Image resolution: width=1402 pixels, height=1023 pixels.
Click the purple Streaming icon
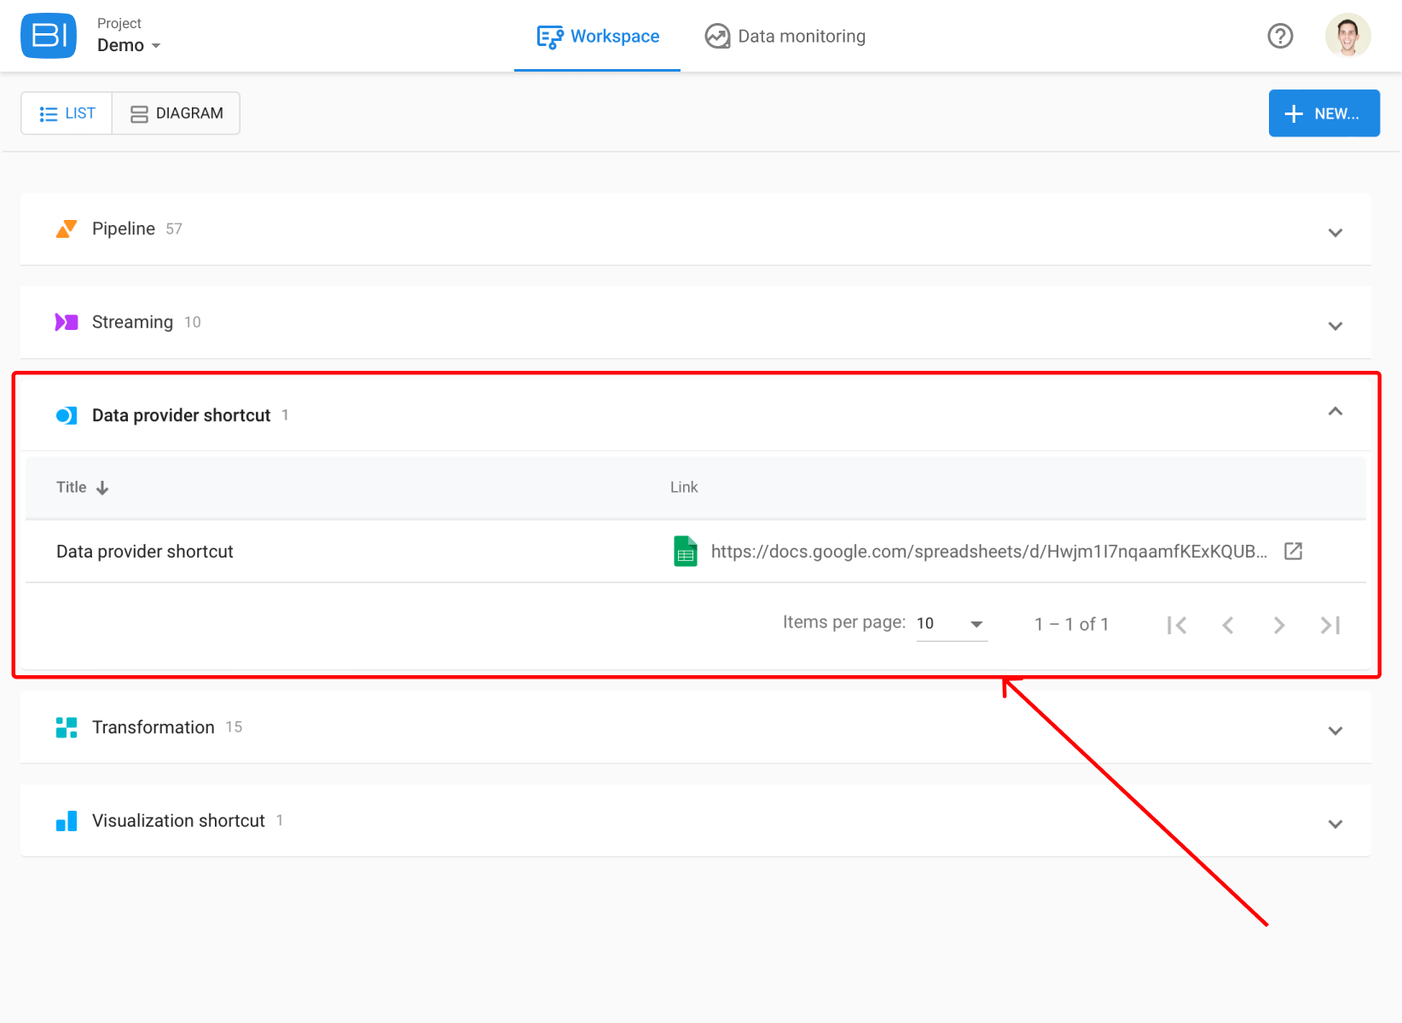click(67, 322)
